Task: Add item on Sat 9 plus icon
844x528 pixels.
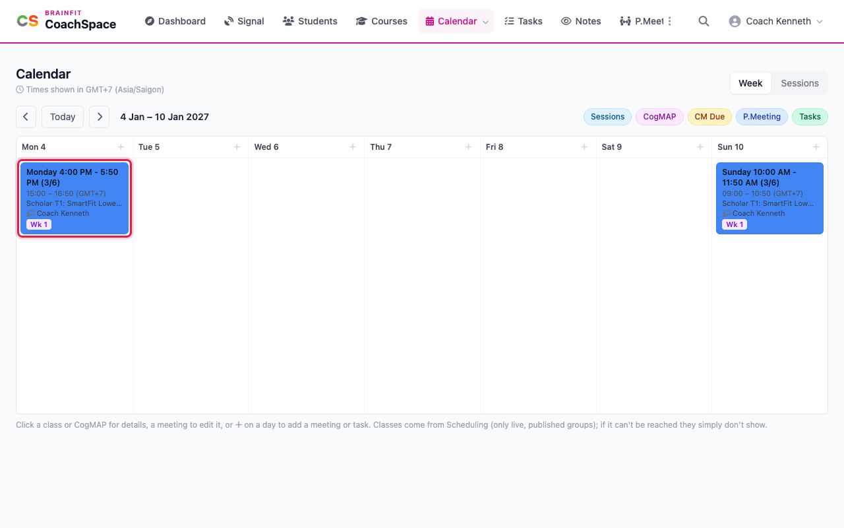Action: point(700,147)
